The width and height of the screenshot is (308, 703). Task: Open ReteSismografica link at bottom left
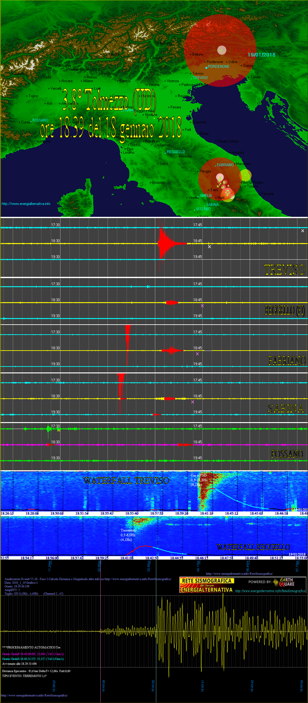34,696
